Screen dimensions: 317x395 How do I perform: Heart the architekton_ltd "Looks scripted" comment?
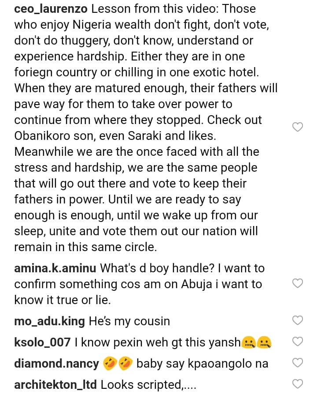coord(298,384)
